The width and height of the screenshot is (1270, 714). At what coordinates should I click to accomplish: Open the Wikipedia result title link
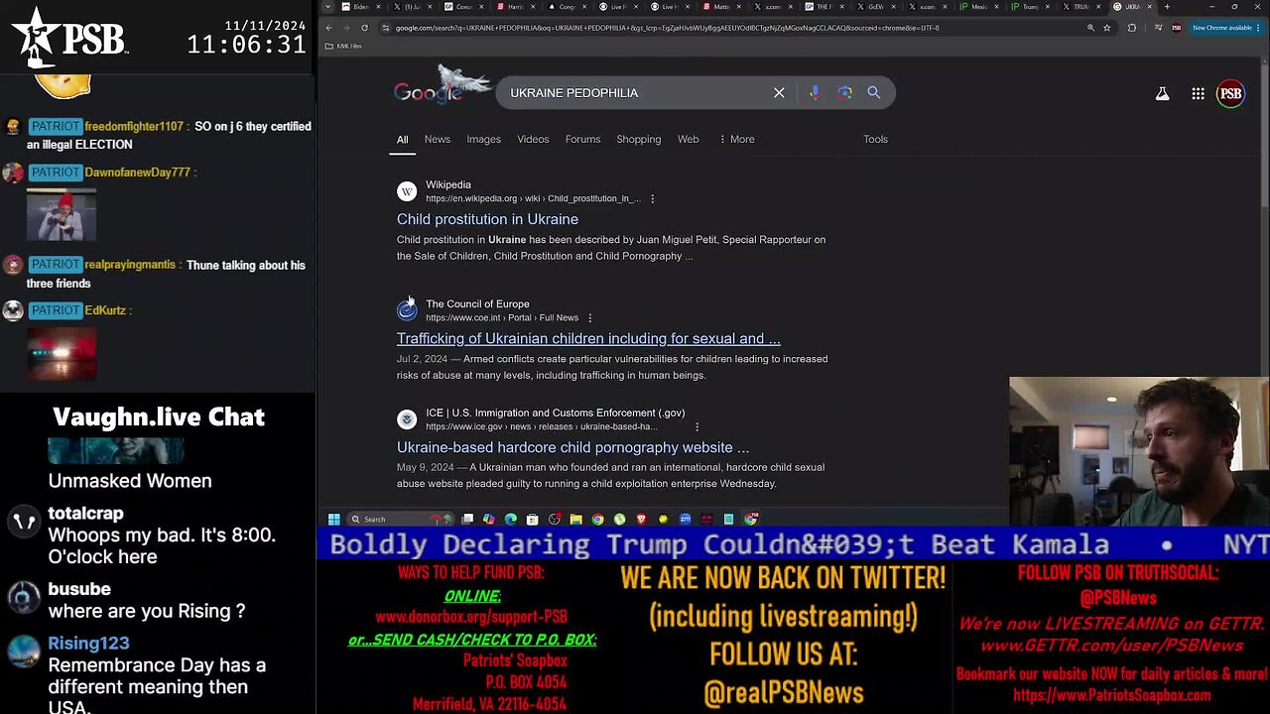click(487, 219)
